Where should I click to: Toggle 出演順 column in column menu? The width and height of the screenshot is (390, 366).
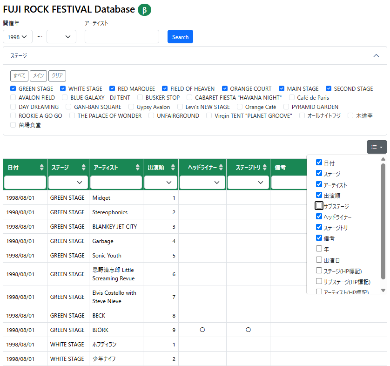(319, 195)
